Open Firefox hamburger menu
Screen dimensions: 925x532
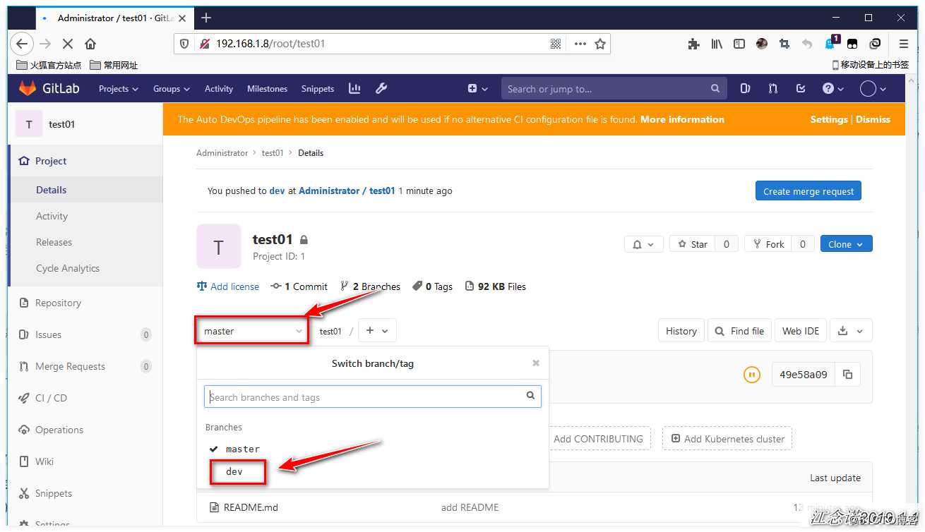click(904, 44)
